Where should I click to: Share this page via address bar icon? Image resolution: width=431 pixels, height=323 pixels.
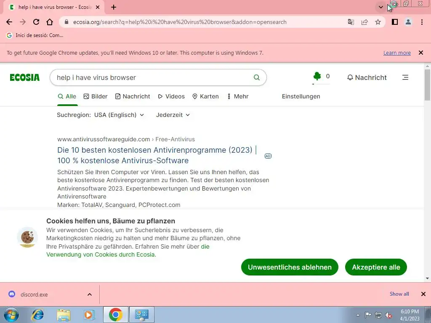[x=364, y=22]
